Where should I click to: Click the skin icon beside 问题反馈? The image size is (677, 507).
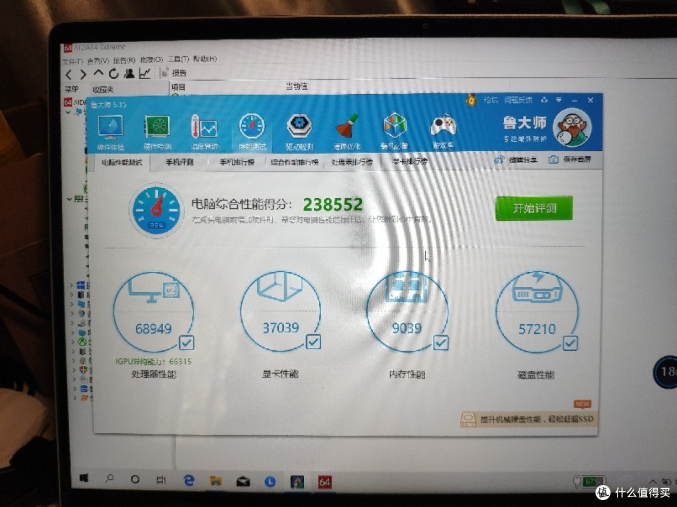coord(544,100)
